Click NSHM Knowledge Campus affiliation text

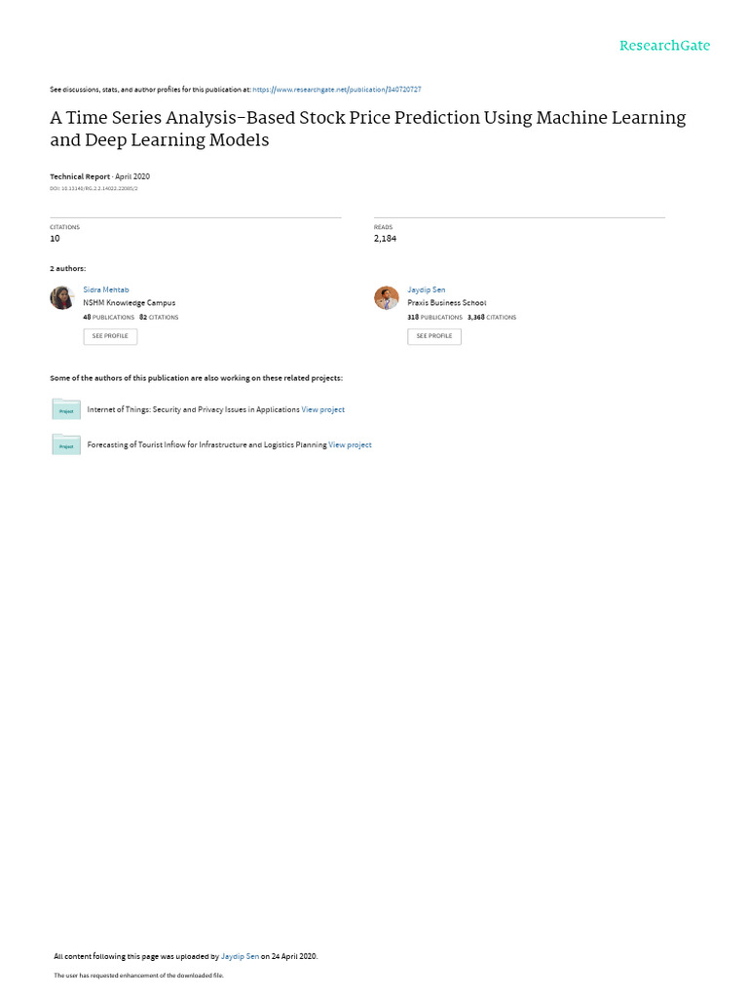(x=130, y=303)
